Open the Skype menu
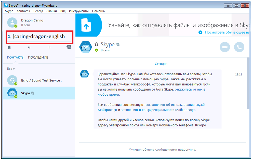The width and height of the screenshot is (253, 159). click(9, 11)
